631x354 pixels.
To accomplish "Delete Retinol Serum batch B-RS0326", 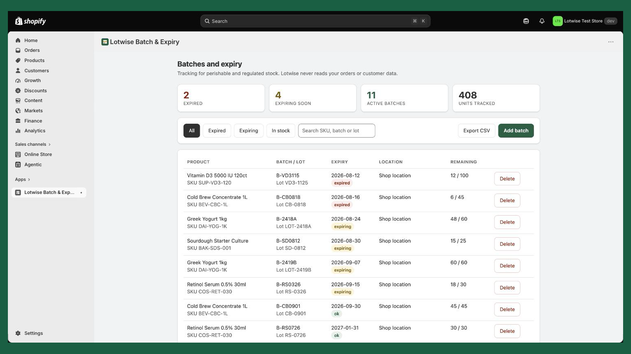I will [507, 288].
